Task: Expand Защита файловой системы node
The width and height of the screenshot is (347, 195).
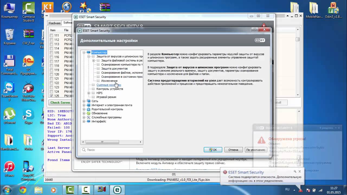Action: (x=94, y=60)
